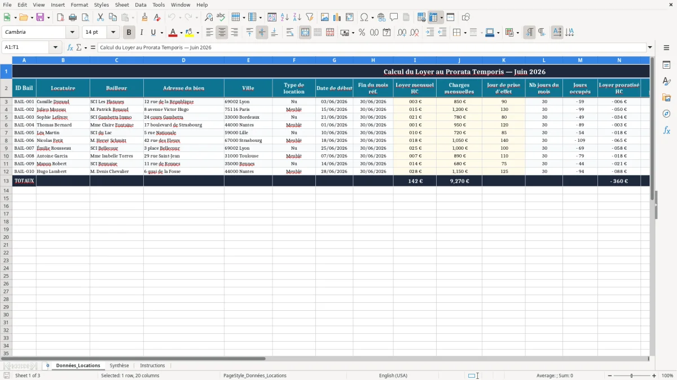Viewport: 677px width, 380px height.
Task: Click the Add Decimal Place icon
Action: click(402, 33)
